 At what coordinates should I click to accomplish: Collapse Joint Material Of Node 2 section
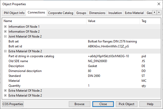[5, 37]
